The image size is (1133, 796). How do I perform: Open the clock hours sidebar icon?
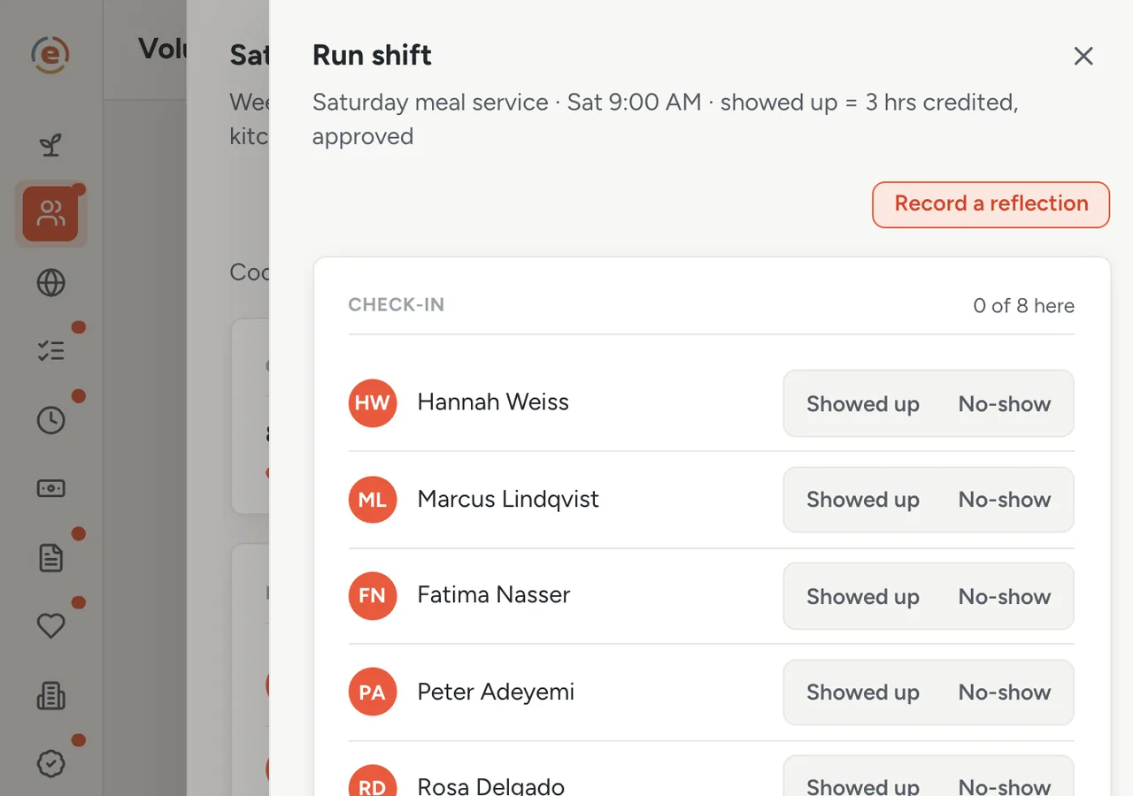click(x=50, y=420)
